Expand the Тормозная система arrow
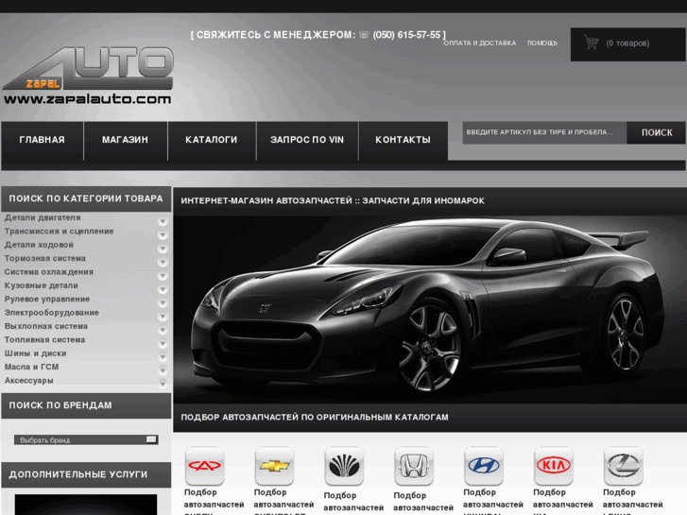Image resolution: width=687 pixels, height=515 pixels. [x=163, y=263]
